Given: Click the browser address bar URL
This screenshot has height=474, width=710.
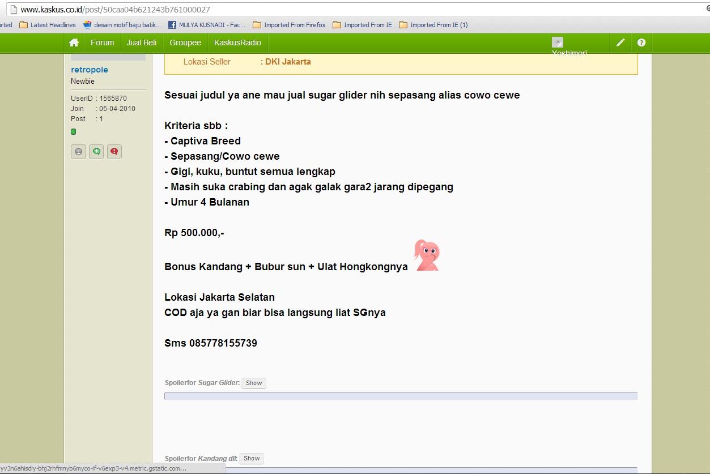Looking at the screenshot, I should coord(116,10).
